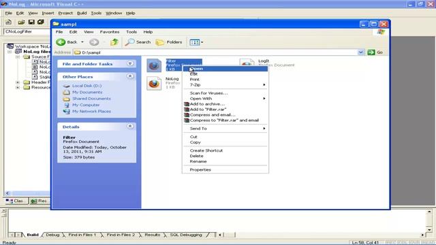The width and height of the screenshot is (436, 245).
Task: Switch to the ResourceView tab
Action: tap(40, 201)
